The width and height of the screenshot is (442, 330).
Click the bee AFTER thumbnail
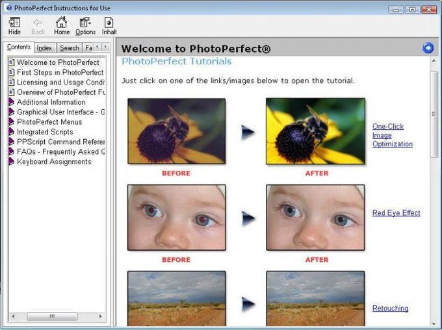[x=315, y=131]
